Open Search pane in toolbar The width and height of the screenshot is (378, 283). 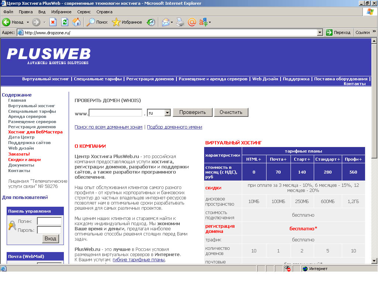[x=97, y=22]
